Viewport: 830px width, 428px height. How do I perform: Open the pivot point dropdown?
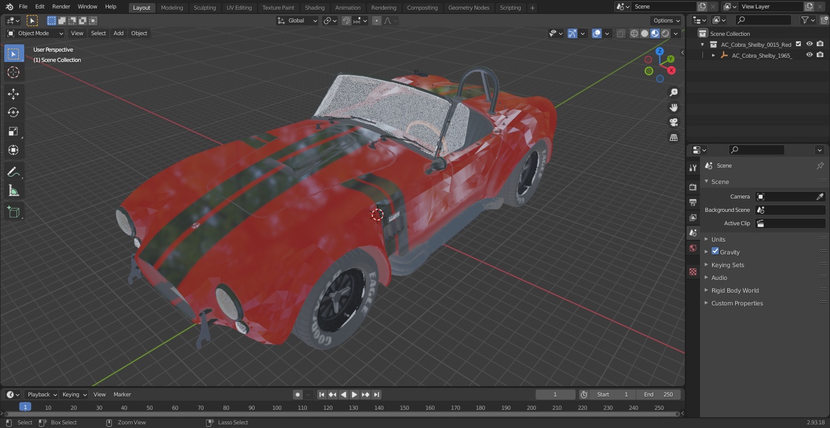(330, 21)
